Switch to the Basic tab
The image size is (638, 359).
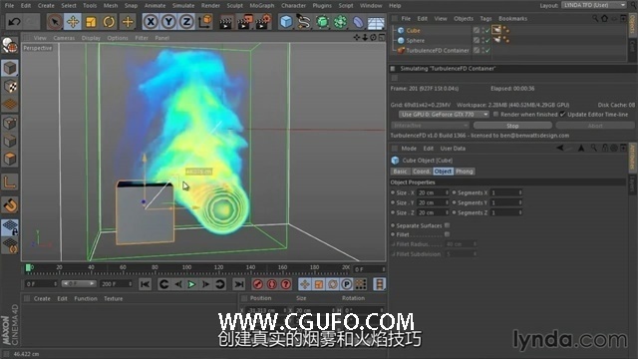click(400, 172)
